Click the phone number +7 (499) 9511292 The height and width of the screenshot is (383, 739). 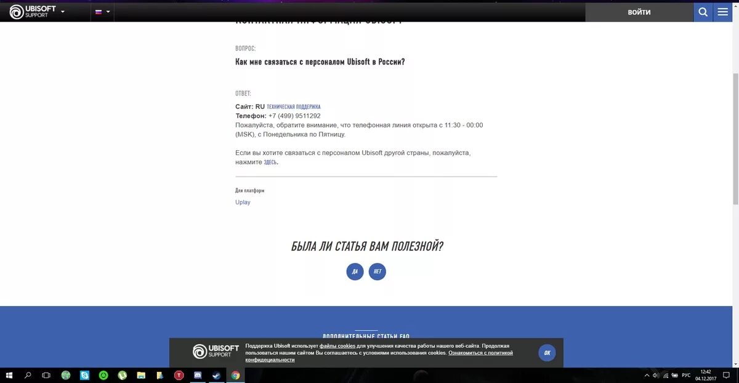point(294,116)
